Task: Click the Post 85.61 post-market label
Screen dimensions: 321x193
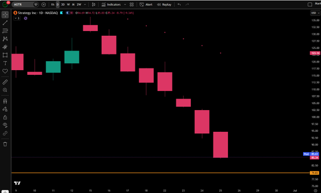Action: coord(311,154)
